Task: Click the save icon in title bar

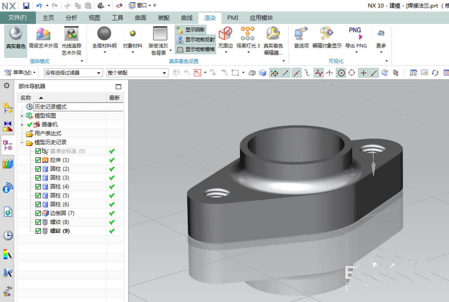Action: pyautogui.click(x=26, y=5)
